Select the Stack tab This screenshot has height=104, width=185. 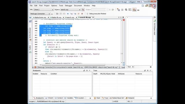(x=97, y=98)
